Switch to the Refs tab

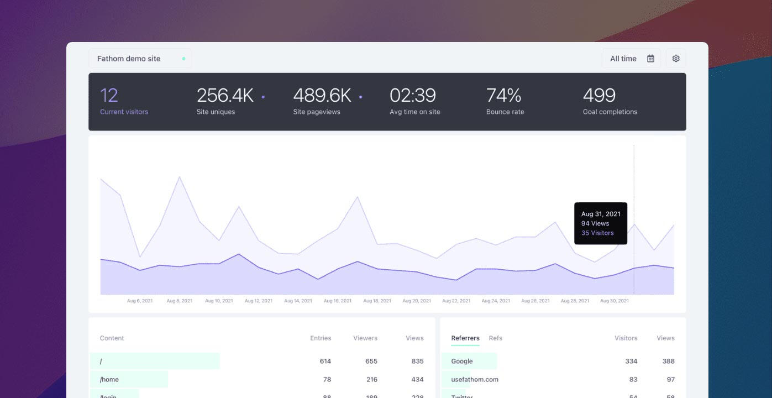click(495, 338)
